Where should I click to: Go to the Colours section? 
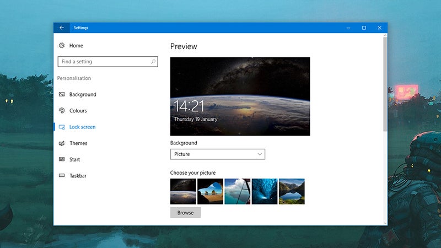click(x=78, y=111)
